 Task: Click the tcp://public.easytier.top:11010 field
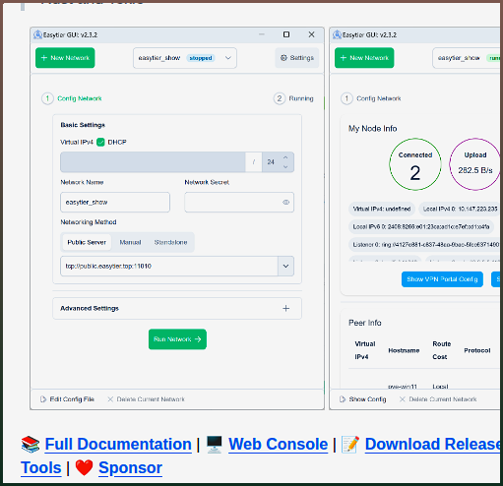point(169,266)
